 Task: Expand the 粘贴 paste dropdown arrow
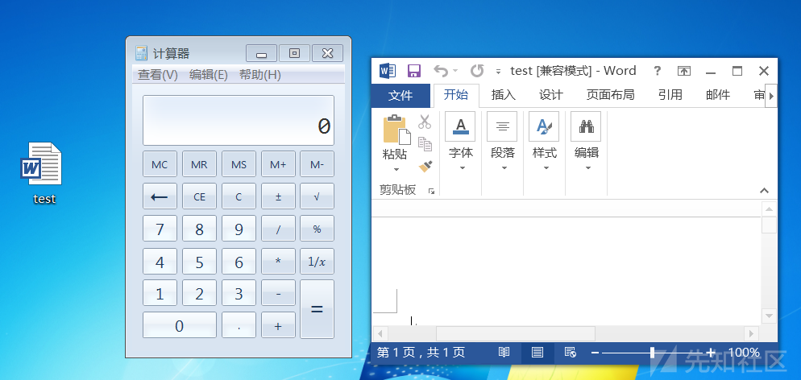point(396,169)
